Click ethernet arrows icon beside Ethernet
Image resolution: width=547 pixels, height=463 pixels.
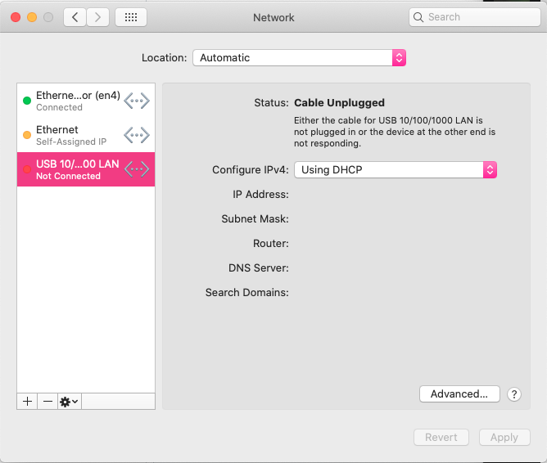(x=137, y=135)
